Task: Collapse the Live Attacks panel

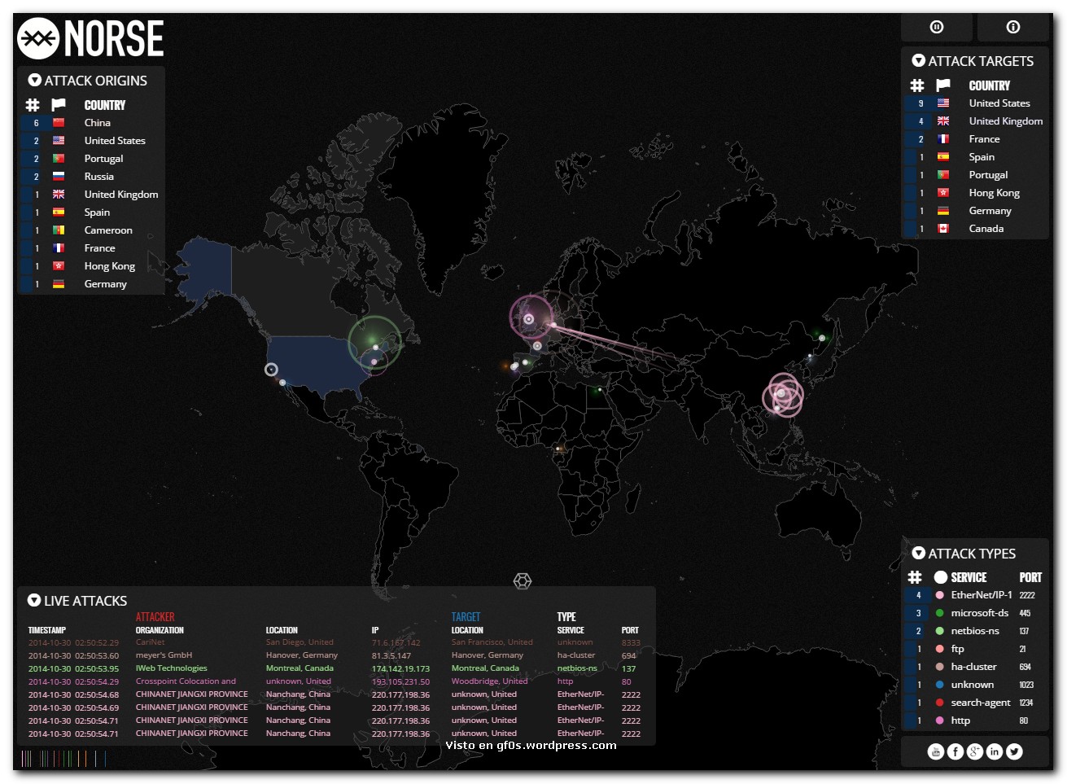Action: (34, 601)
